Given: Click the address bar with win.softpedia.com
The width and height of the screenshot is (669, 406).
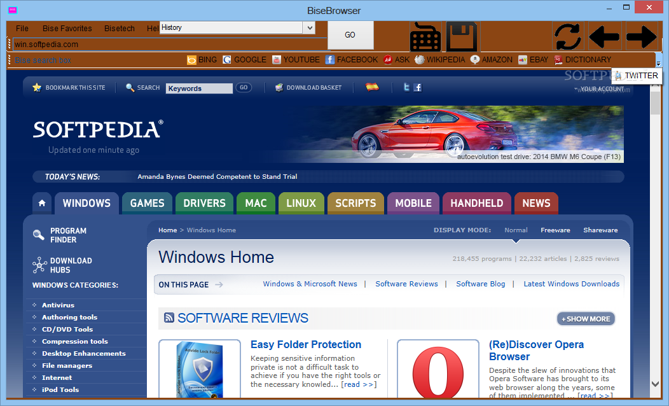Looking at the screenshot, I should (170, 45).
